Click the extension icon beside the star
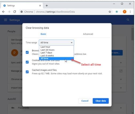 click(117, 12)
